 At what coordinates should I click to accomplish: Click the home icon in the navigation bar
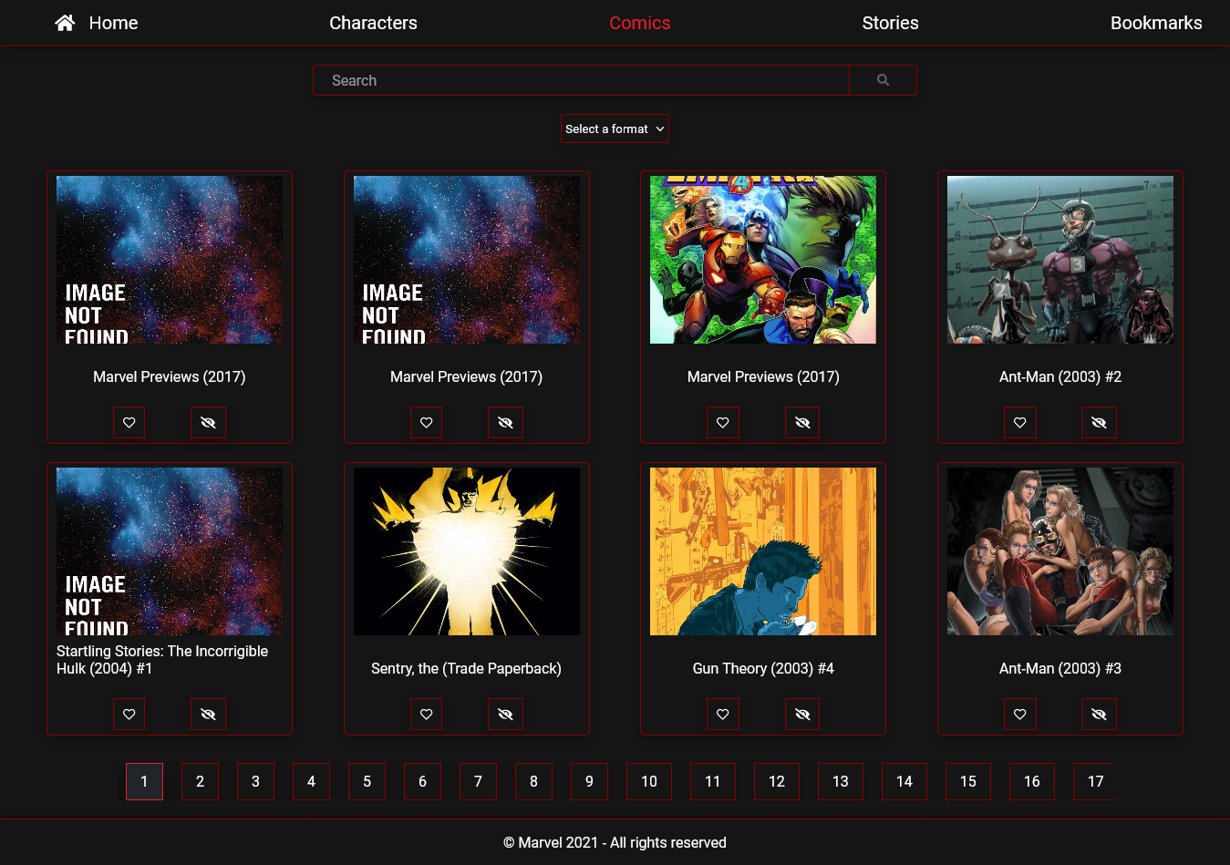point(64,22)
